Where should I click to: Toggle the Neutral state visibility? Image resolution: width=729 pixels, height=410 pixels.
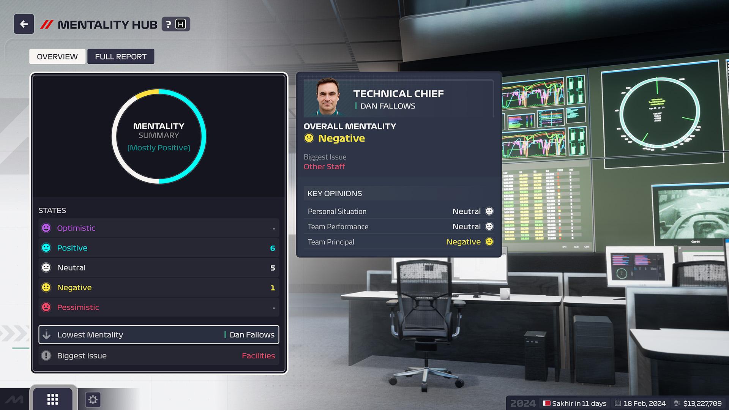[158, 267]
